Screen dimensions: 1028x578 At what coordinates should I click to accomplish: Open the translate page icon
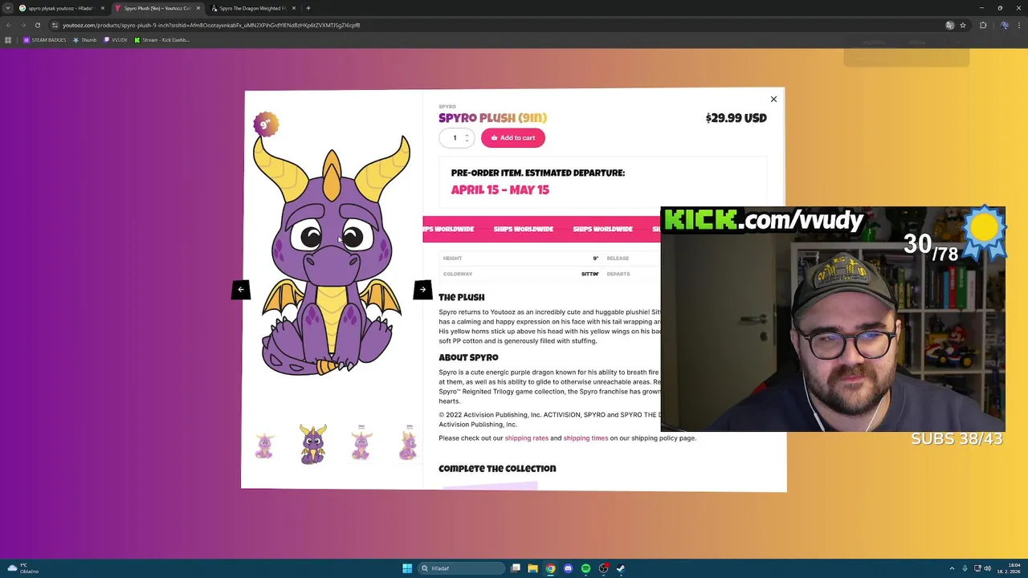tap(950, 25)
